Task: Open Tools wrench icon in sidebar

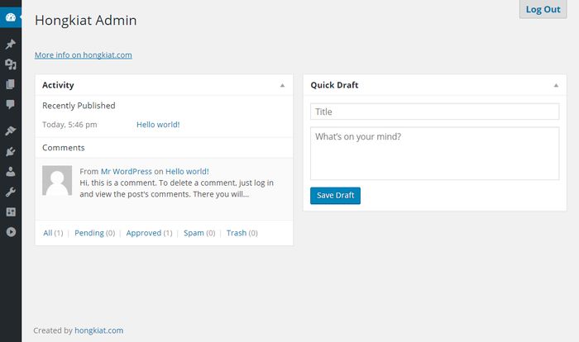Action: (11, 192)
